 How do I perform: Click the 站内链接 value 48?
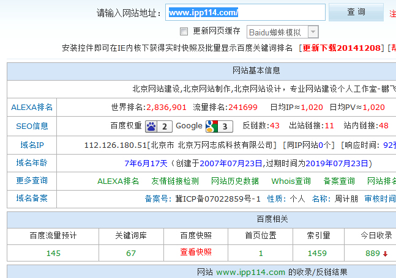click(x=384, y=126)
